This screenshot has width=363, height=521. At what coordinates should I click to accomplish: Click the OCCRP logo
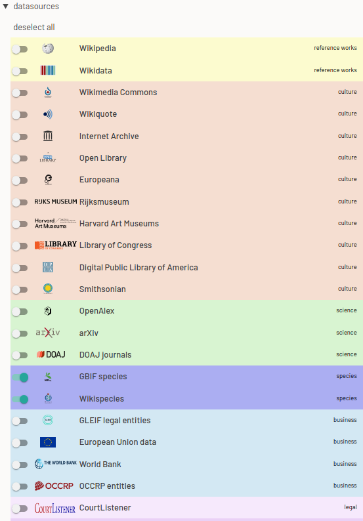pyautogui.click(x=54, y=486)
